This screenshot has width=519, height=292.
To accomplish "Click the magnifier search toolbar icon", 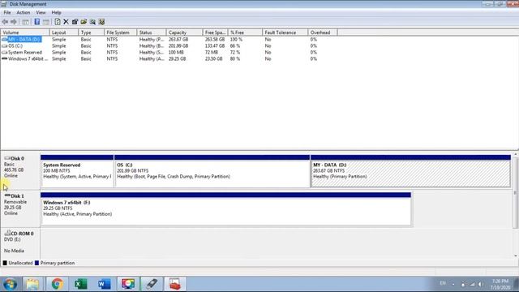I will coord(92,22).
